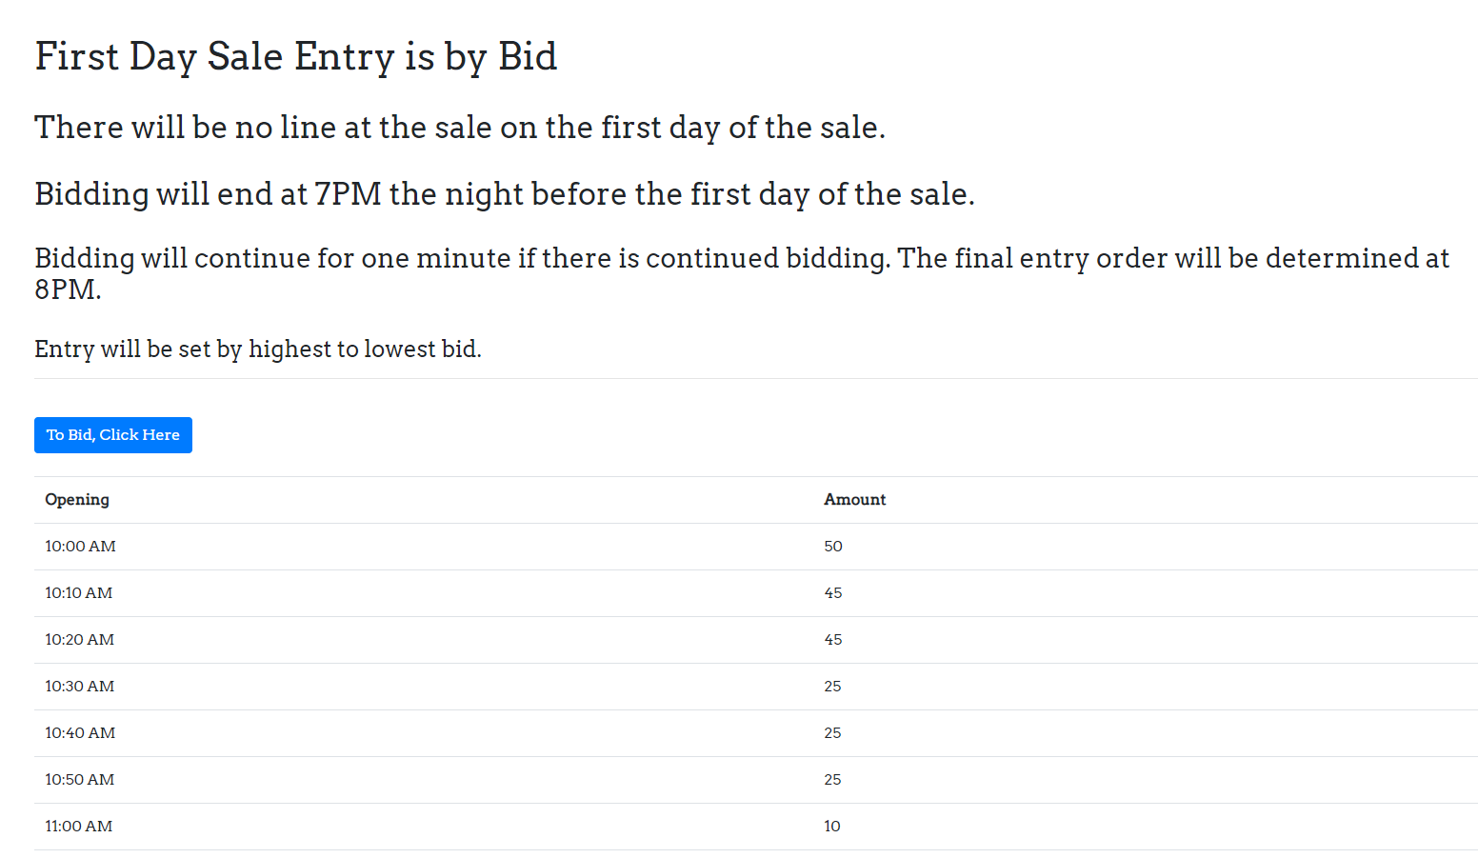This screenshot has width=1478, height=858.
Task: Click the Amount column header
Action: [854, 500]
